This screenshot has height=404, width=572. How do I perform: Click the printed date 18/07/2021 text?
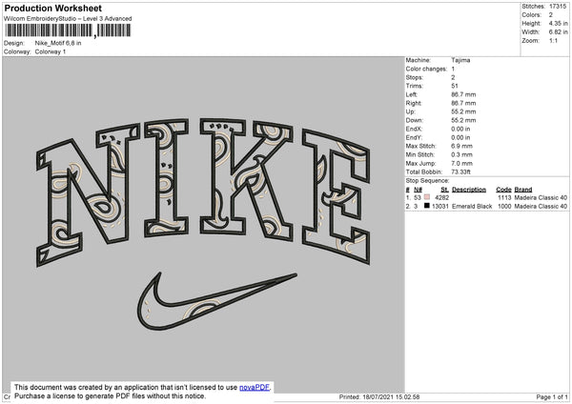tap(379, 396)
